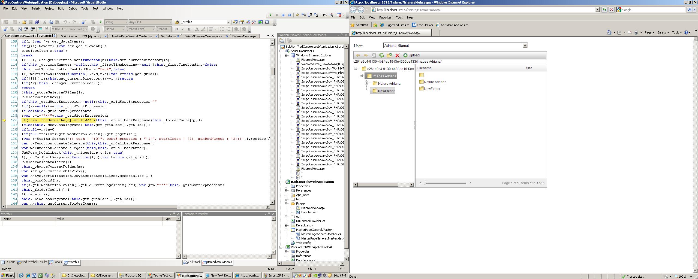Stop debugging with the stop icon
The height and width of the screenshot is (279, 698).
point(283,15)
